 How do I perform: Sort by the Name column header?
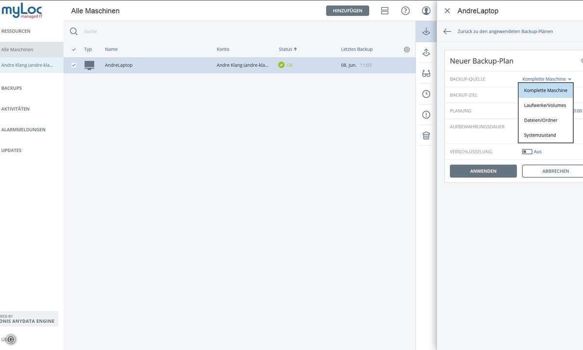tap(111, 50)
